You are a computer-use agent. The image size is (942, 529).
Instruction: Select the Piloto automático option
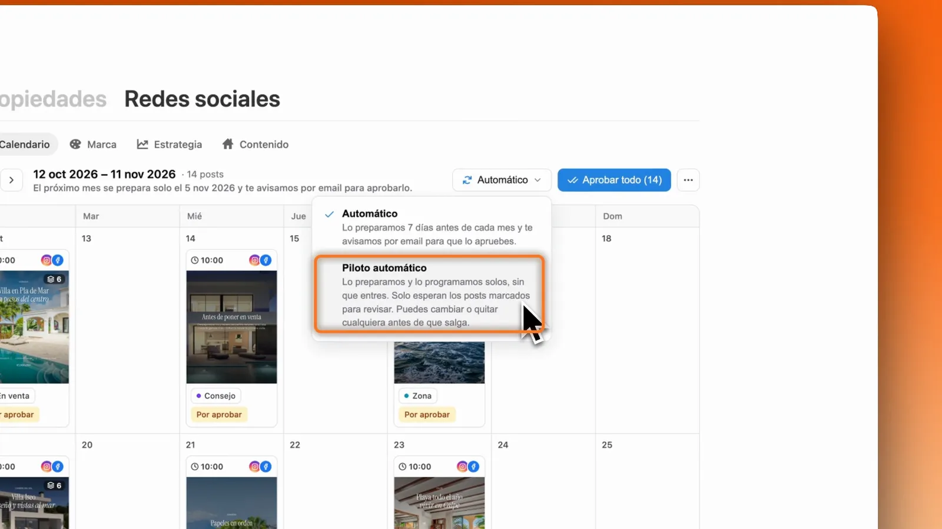click(x=429, y=294)
